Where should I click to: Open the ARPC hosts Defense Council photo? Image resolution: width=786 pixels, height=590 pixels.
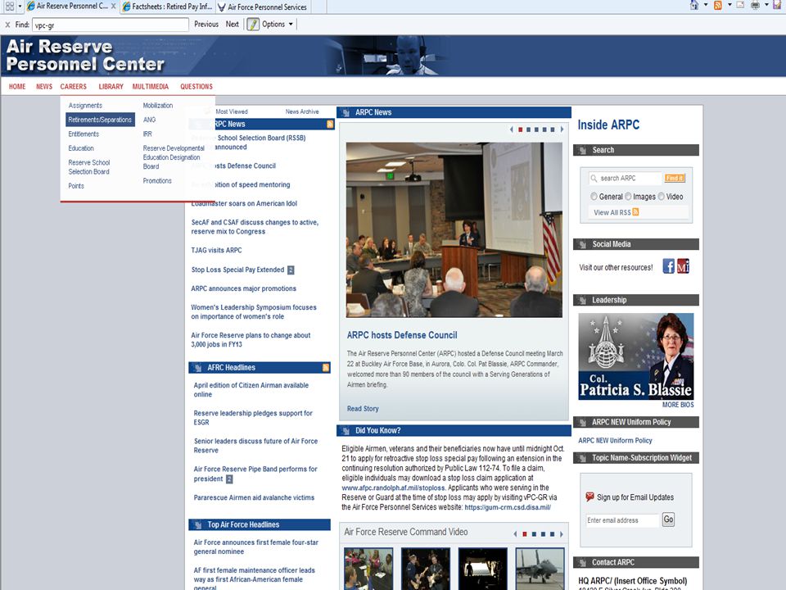tap(454, 229)
